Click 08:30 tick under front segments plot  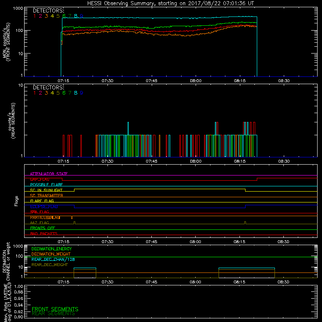coord(284,81)
